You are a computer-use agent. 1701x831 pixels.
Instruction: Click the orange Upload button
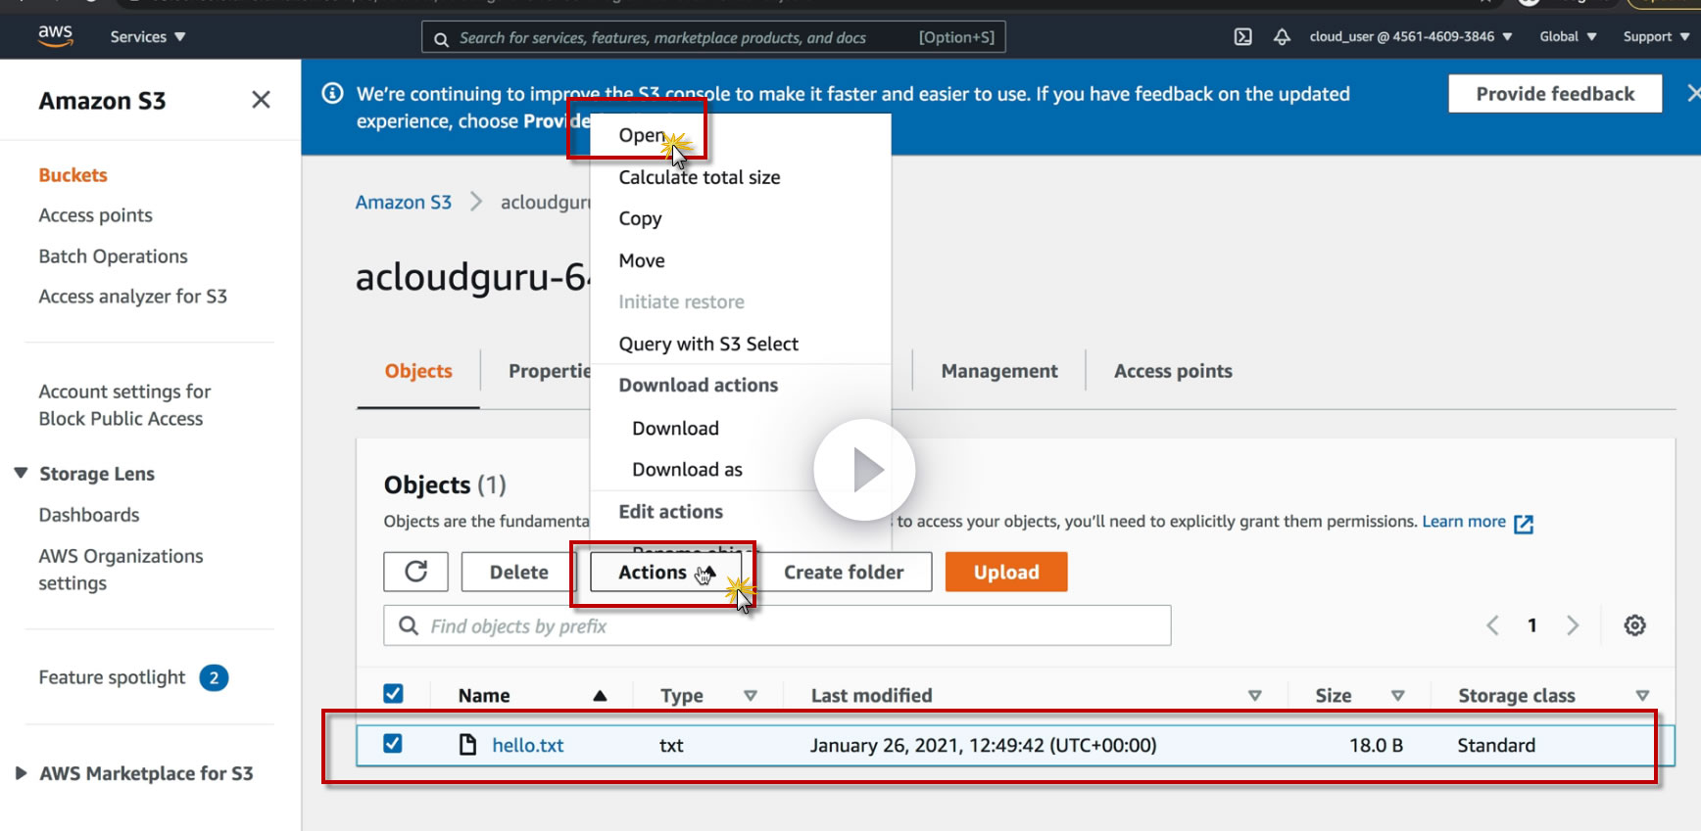pos(1006,572)
